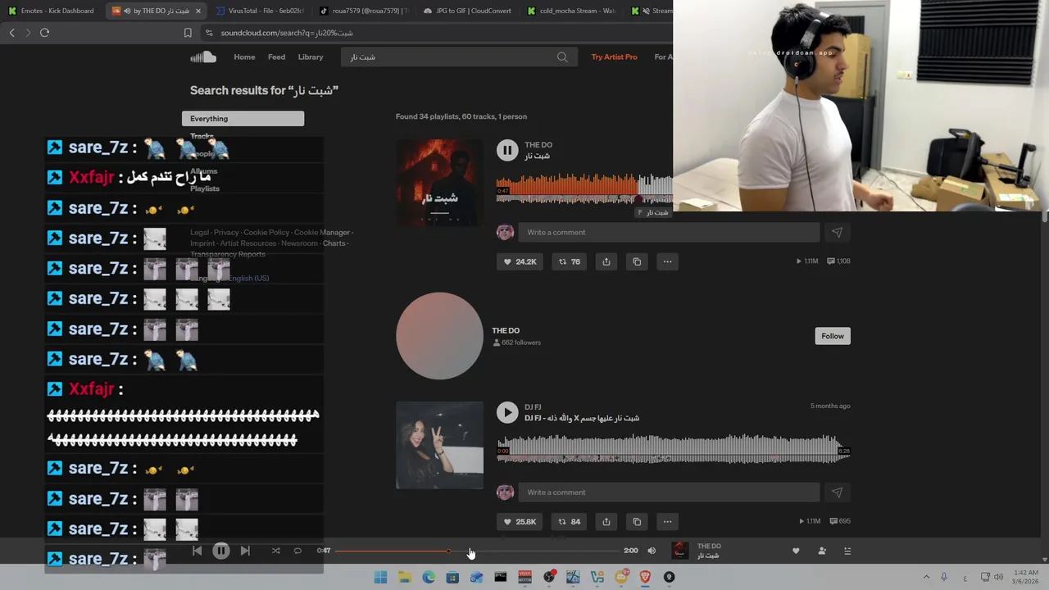Open the Feed page
1049x590 pixels.
[x=276, y=57]
